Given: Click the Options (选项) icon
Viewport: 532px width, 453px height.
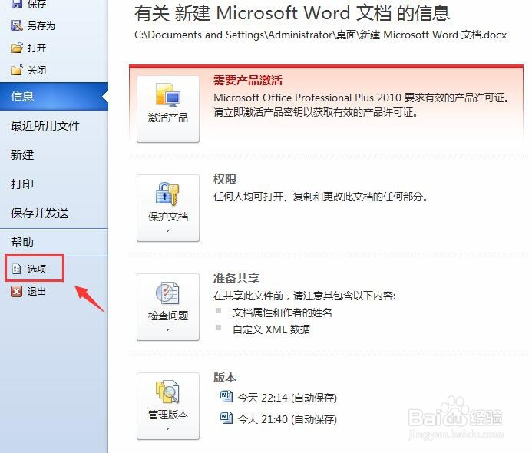Looking at the screenshot, I should [x=16, y=269].
